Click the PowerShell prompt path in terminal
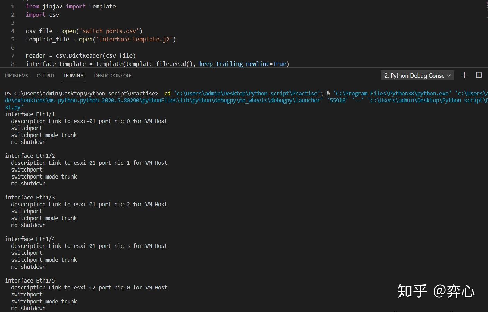 point(81,93)
